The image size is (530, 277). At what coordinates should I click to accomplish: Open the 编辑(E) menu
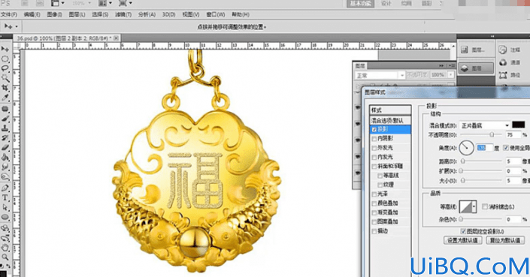pyautogui.click(x=32, y=14)
